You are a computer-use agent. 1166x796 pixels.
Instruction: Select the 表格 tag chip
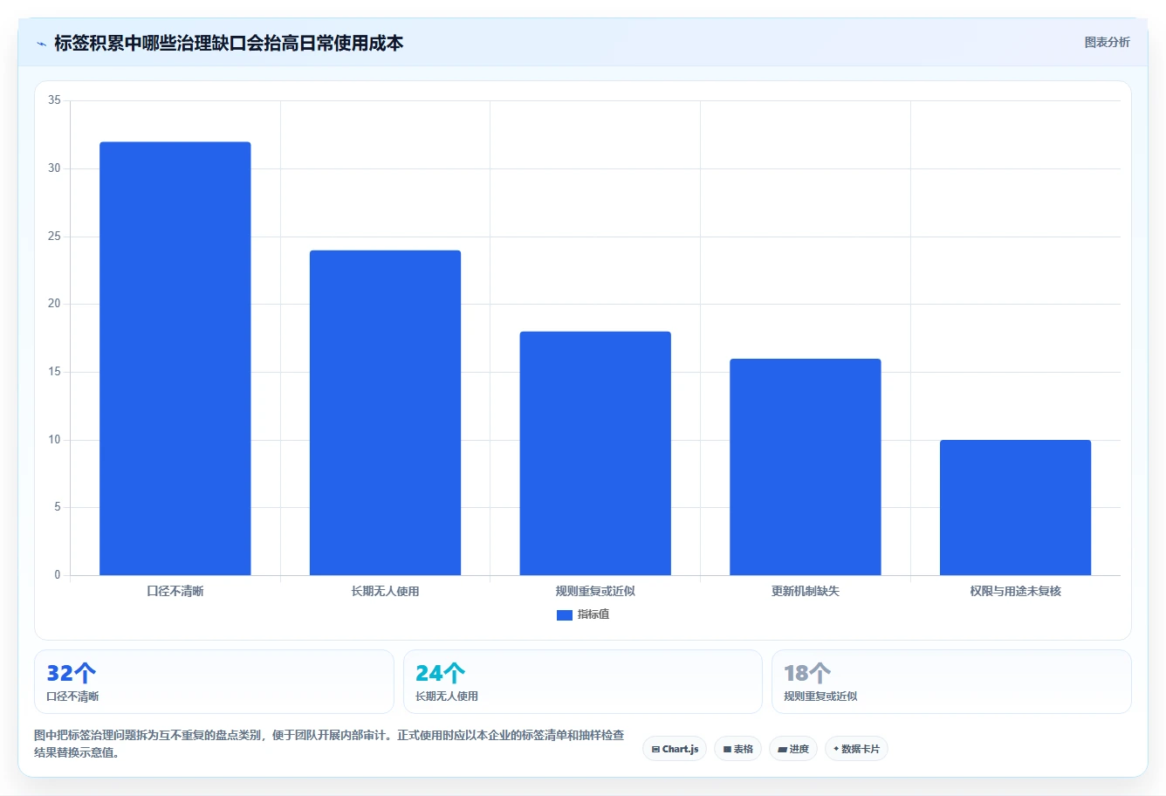point(737,749)
